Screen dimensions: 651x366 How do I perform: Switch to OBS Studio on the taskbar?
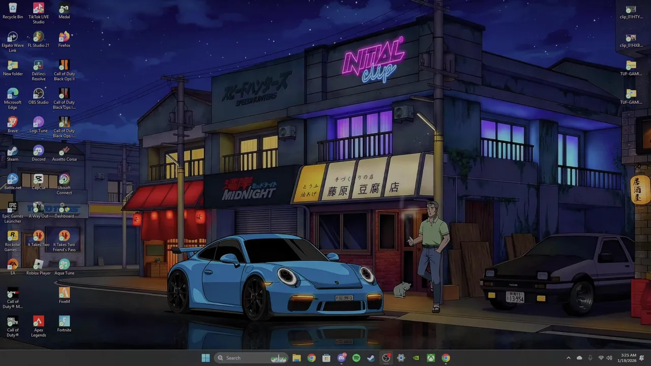386,358
